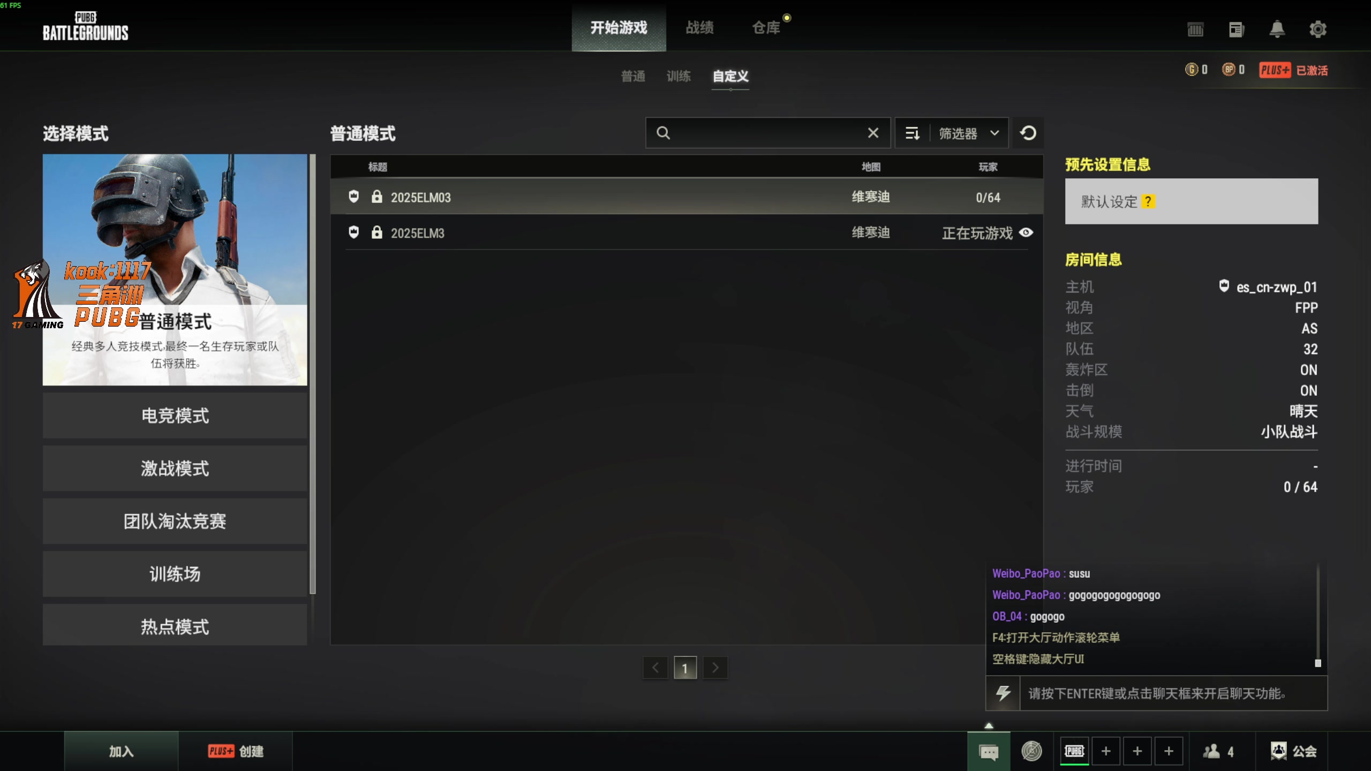The height and width of the screenshot is (771, 1371).
Task: Invite player to second plus slot
Action: pos(1138,751)
